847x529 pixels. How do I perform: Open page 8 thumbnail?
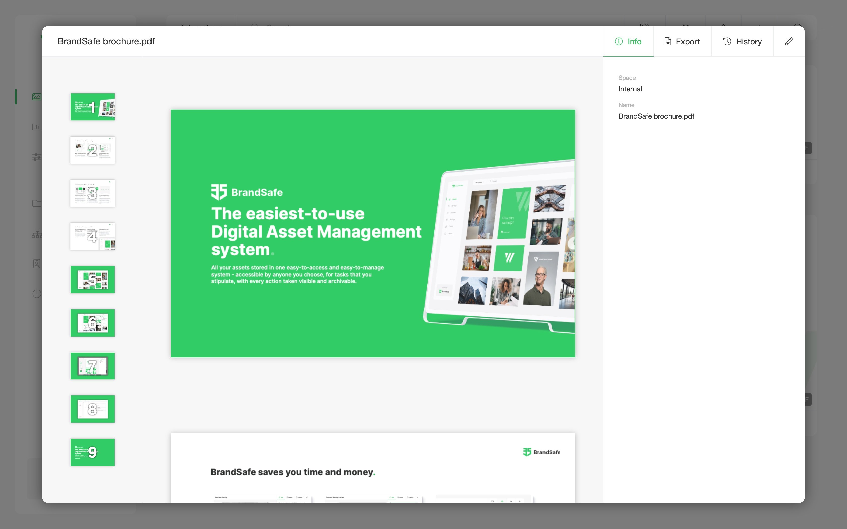click(93, 409)
